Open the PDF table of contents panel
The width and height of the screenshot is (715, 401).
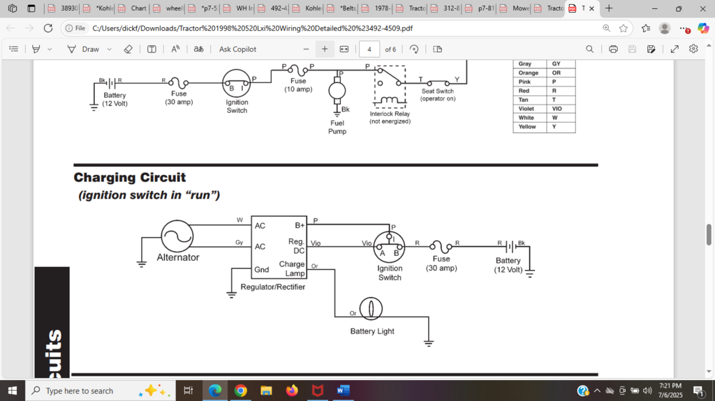13,49
